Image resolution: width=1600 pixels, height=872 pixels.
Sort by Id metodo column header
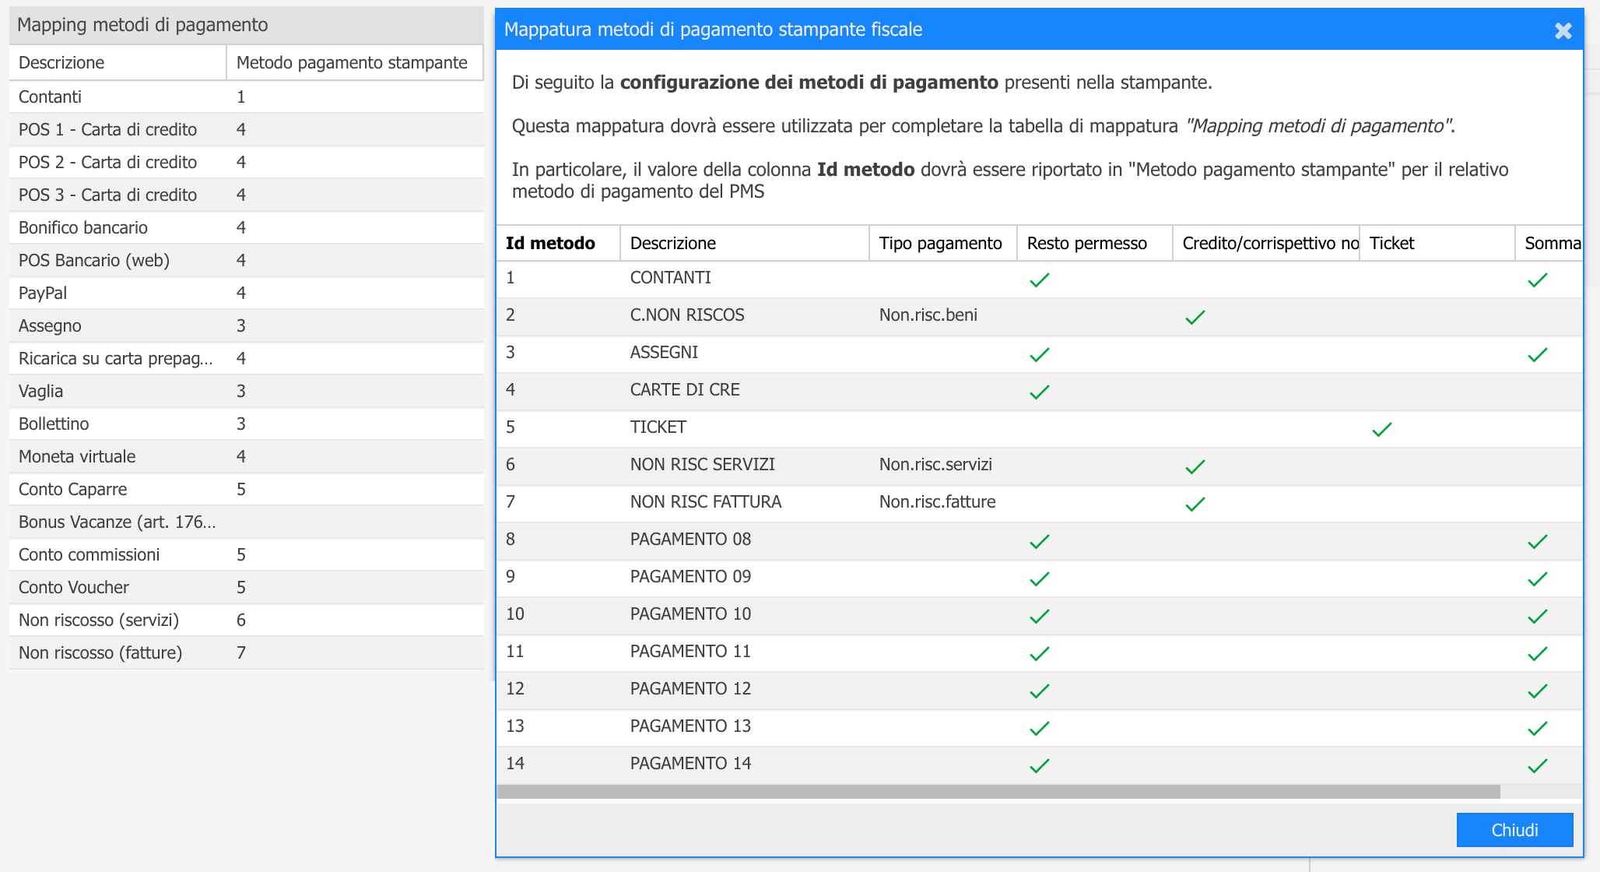point(550,243)
